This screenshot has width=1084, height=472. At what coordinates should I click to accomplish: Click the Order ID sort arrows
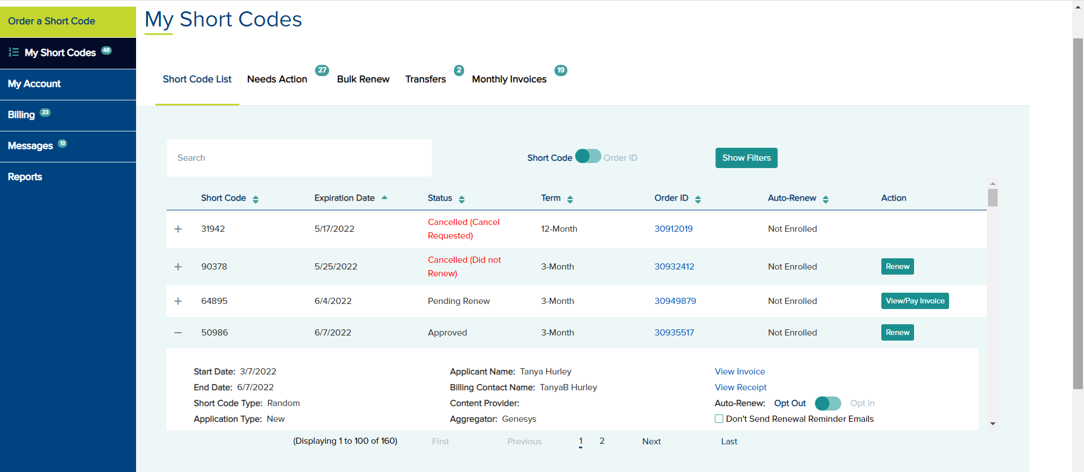tap(698, 199)
